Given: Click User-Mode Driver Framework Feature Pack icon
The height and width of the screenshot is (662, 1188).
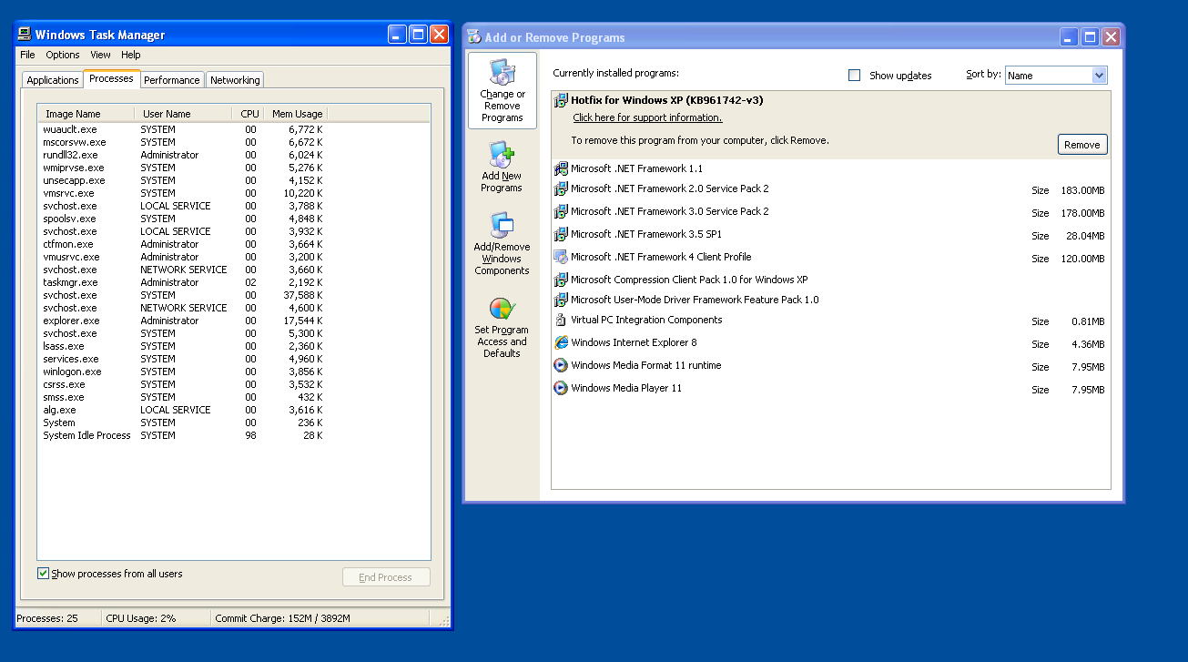Looking at the screenshot, I should 562,300.
